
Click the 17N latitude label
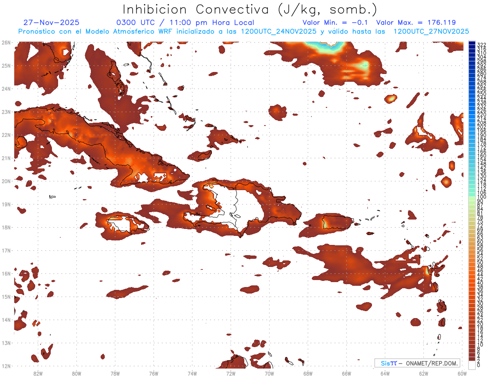[x=6, y=250]
